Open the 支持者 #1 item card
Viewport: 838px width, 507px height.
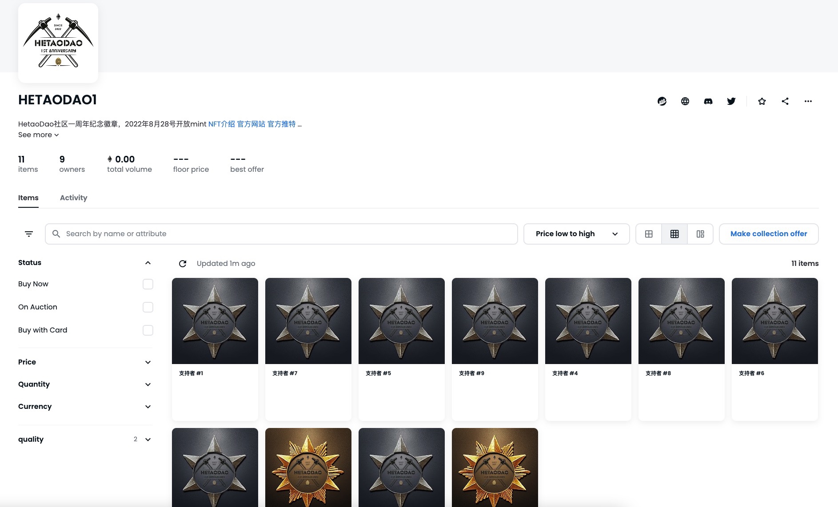215,349
